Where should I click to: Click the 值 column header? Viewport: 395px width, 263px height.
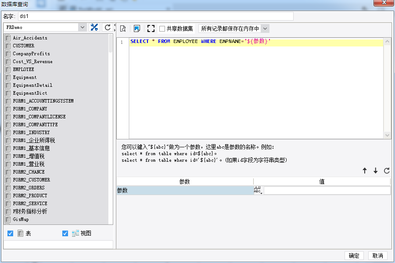click(x=322, y=181)
